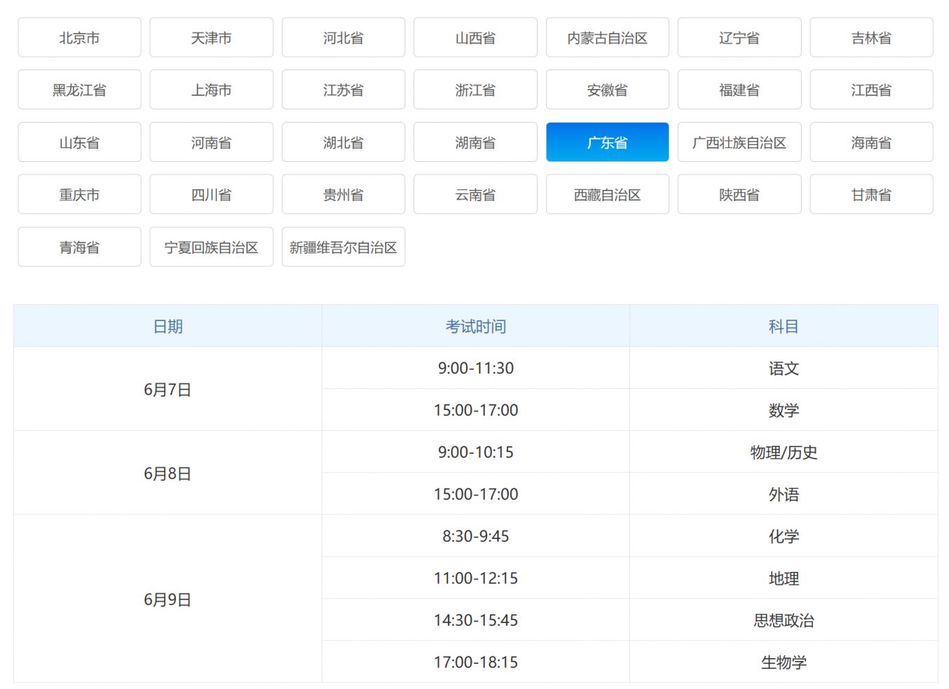The width and height of the screenshot is (949, 689).
Task: Click 福建省 province button
Action: [739, 90]
